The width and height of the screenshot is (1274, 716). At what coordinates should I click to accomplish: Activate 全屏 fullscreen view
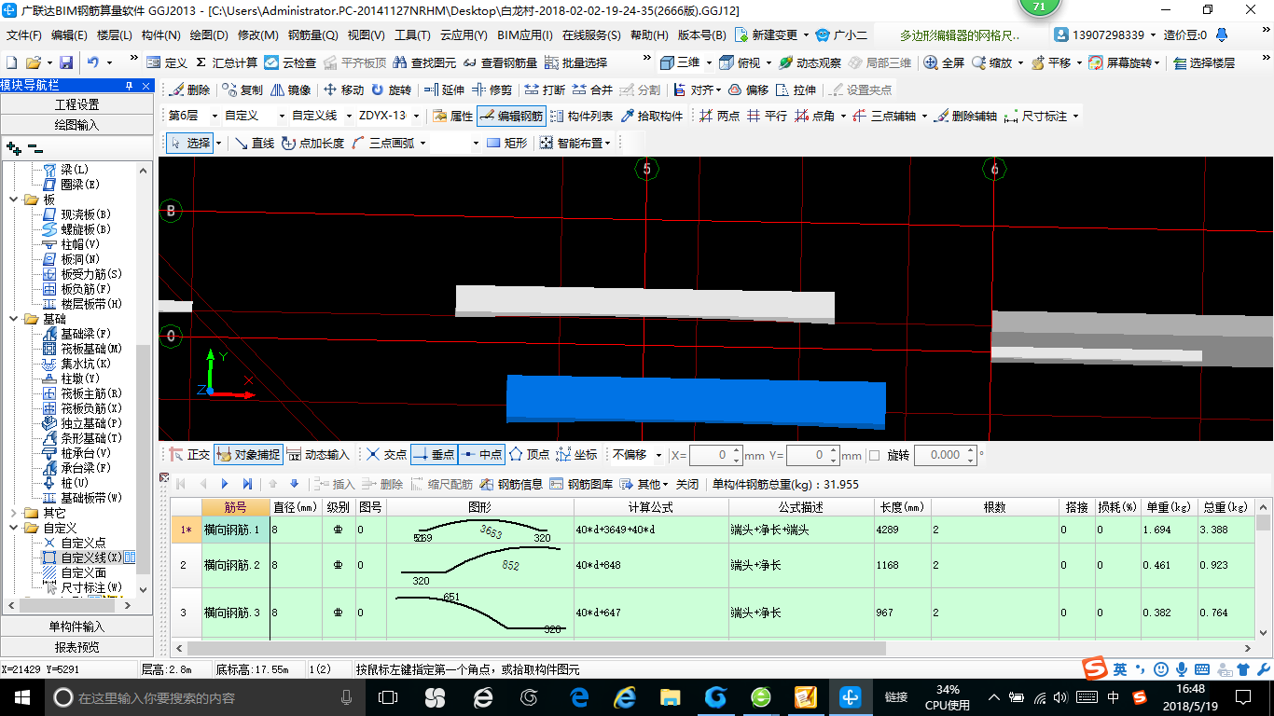tap(944, 62)
